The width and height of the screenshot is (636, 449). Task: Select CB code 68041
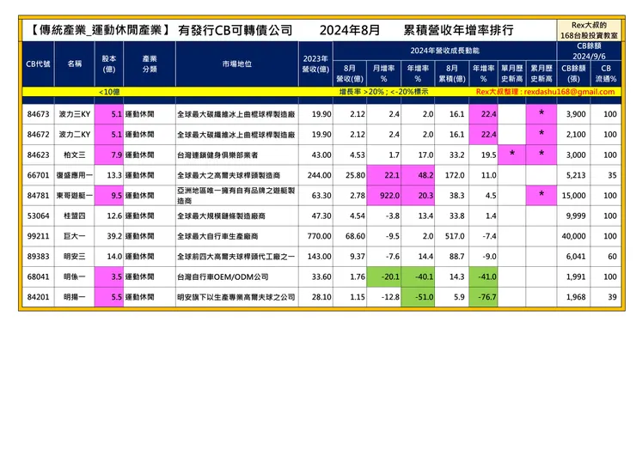click(x=38, y=276)
